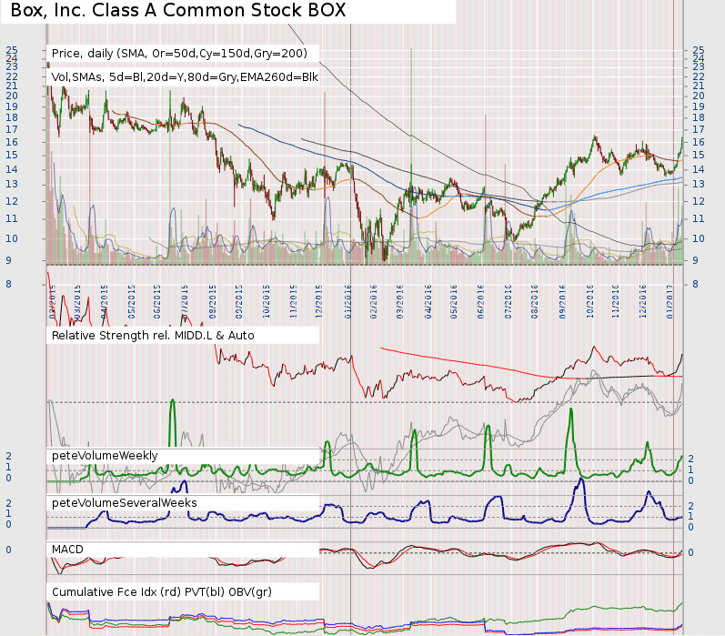
Task: Click the Relative Strength rel. MIDD.L & Auto label
Action: point(153,336)
